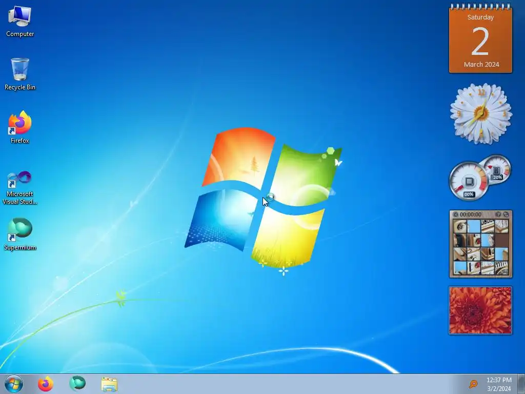Select the Firefox desktop shortcut
525x394 pixels.
pyautogui.click(x=20, y=127)
